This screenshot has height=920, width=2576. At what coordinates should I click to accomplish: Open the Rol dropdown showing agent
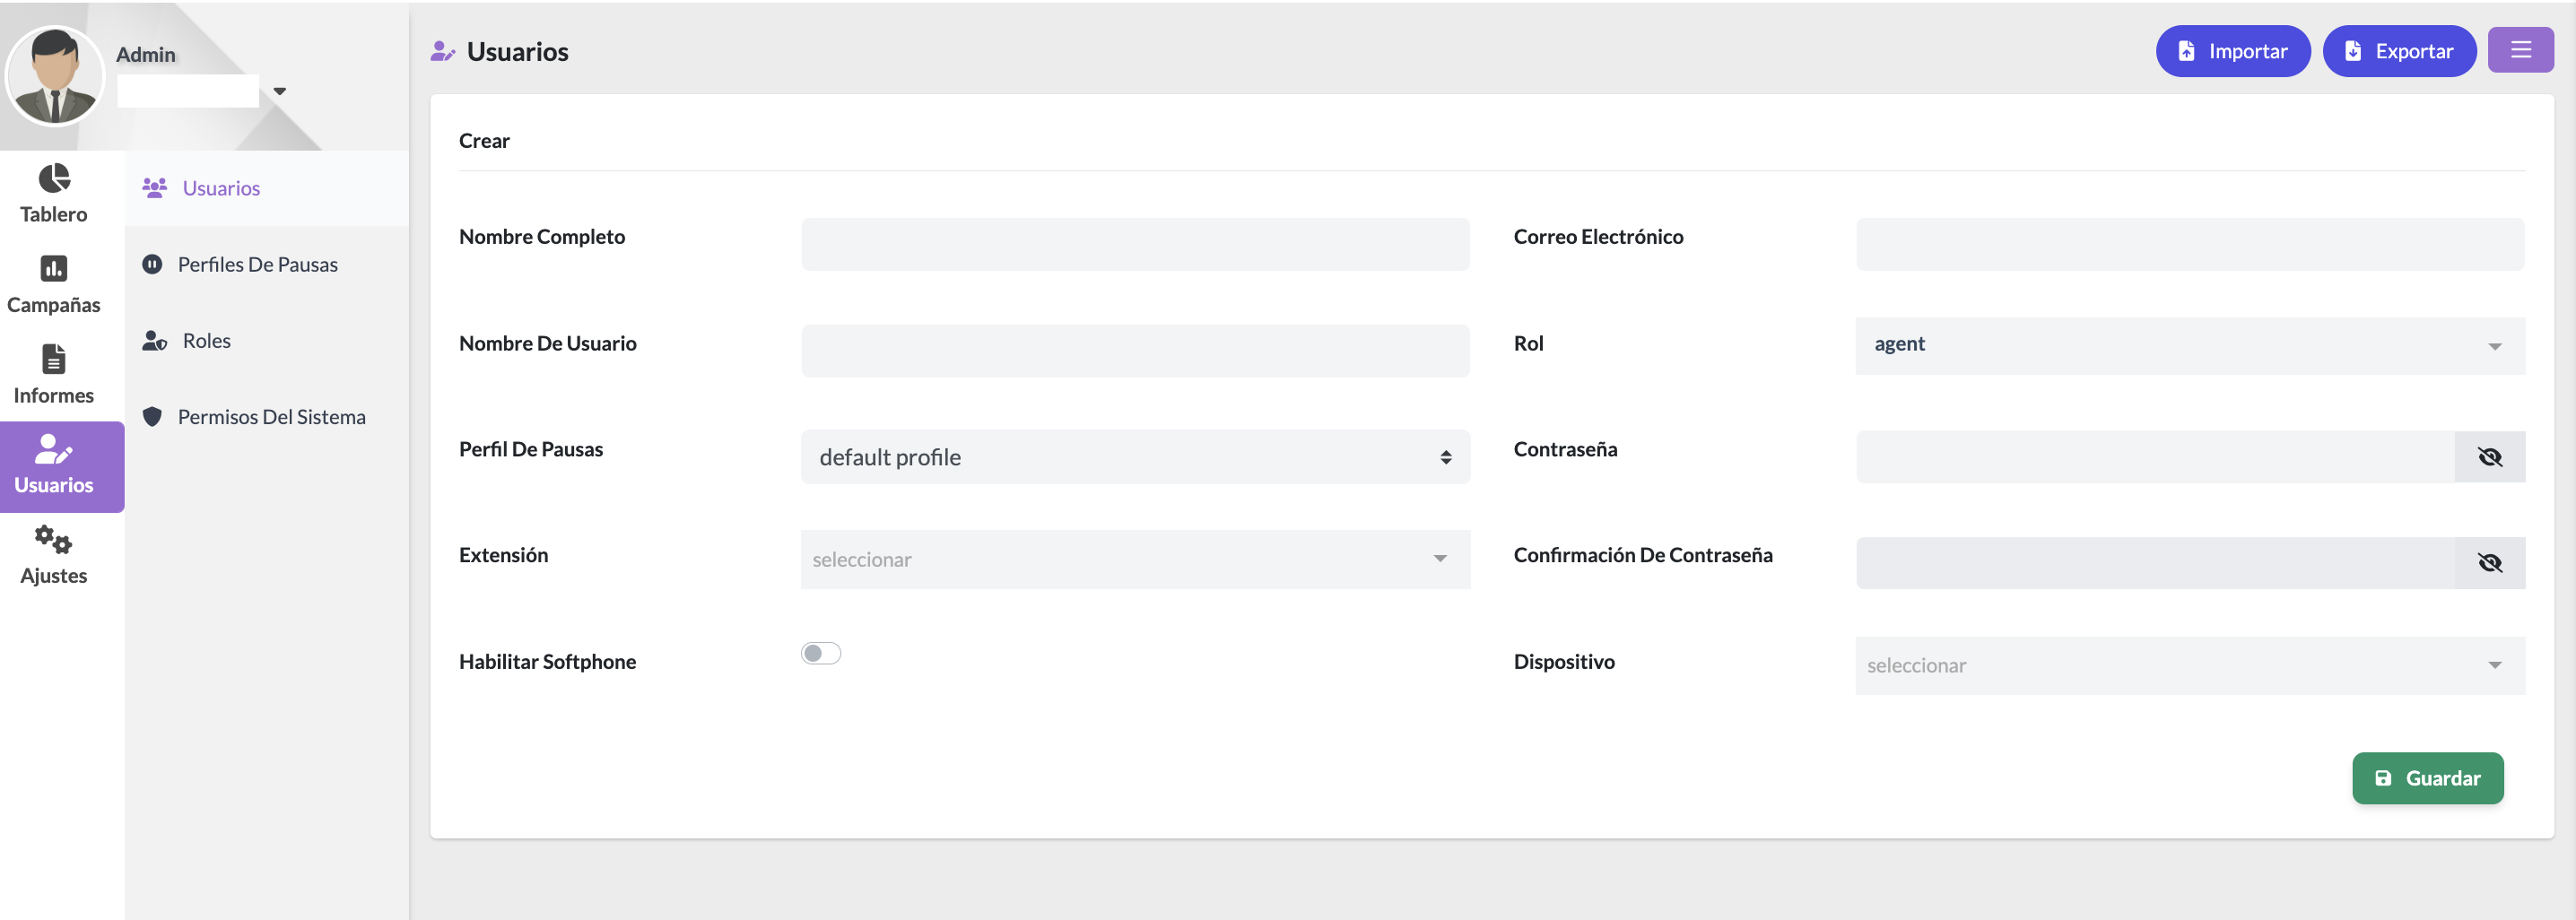tap(2189, 345)
